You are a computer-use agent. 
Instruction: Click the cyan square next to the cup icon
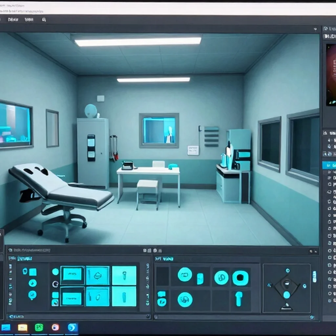point(33,272)
